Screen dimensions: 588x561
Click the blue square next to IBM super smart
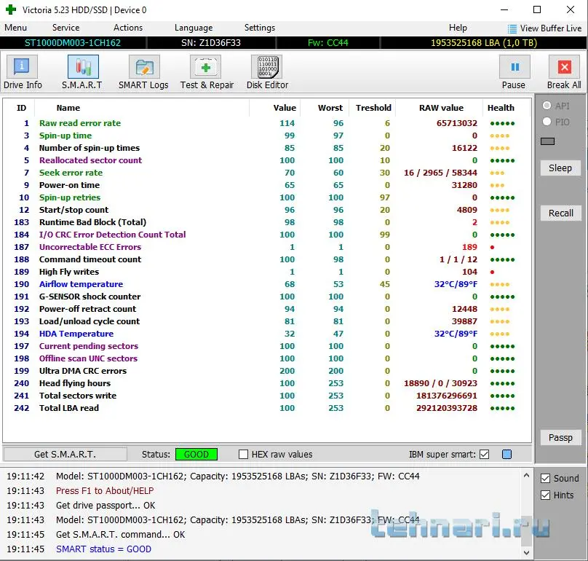506,455
